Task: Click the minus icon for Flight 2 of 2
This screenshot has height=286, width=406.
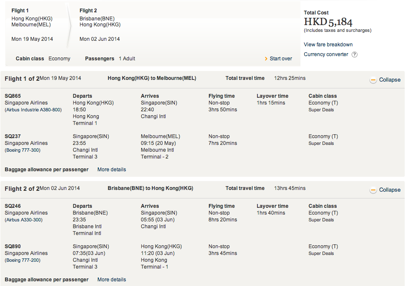Action: coord(373,190)
